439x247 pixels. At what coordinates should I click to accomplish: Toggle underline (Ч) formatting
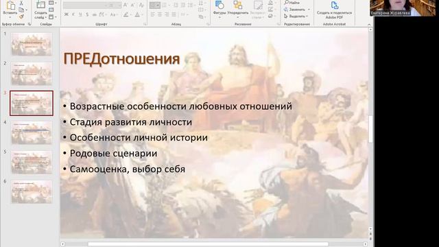tap(80, 14)
